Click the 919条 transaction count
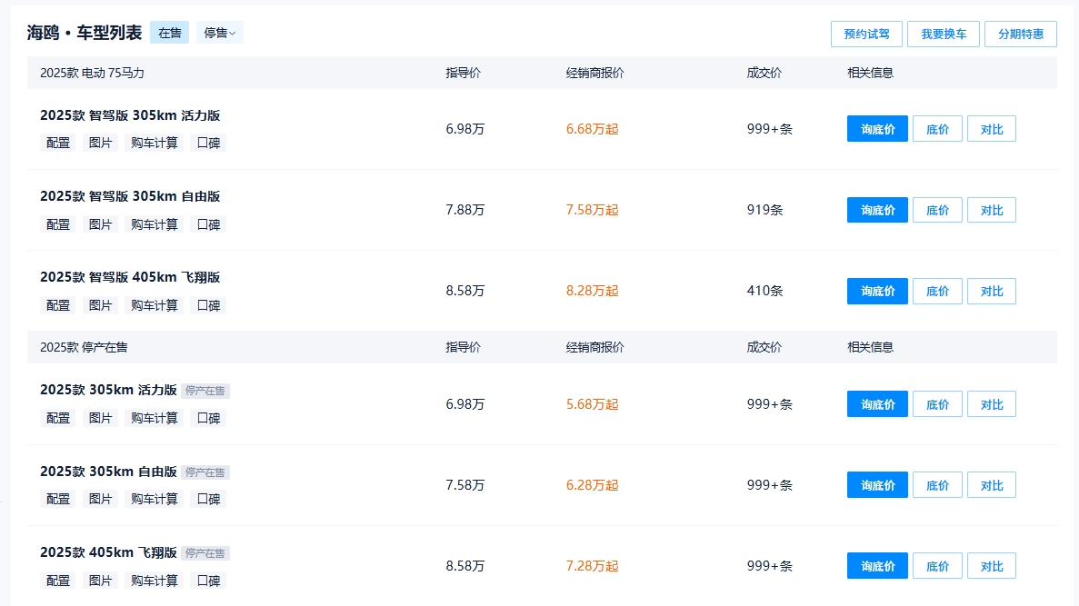This screenshot has height=606, width=1079. coord(765,210)
